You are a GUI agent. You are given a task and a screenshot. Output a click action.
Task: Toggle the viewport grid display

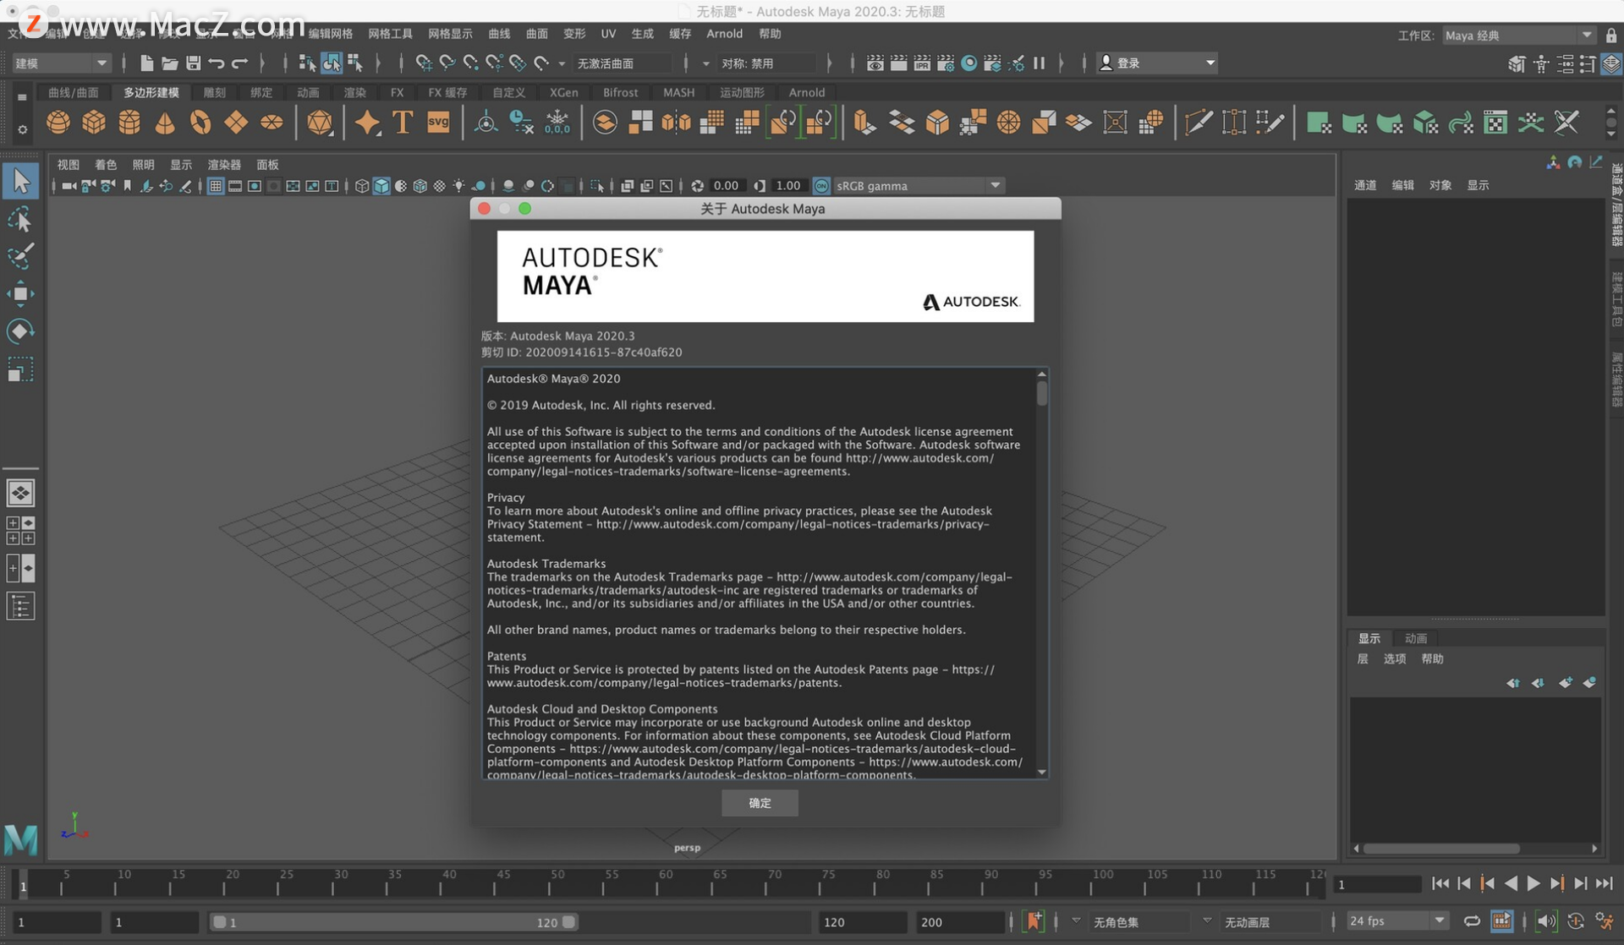(x=216, y=186)
